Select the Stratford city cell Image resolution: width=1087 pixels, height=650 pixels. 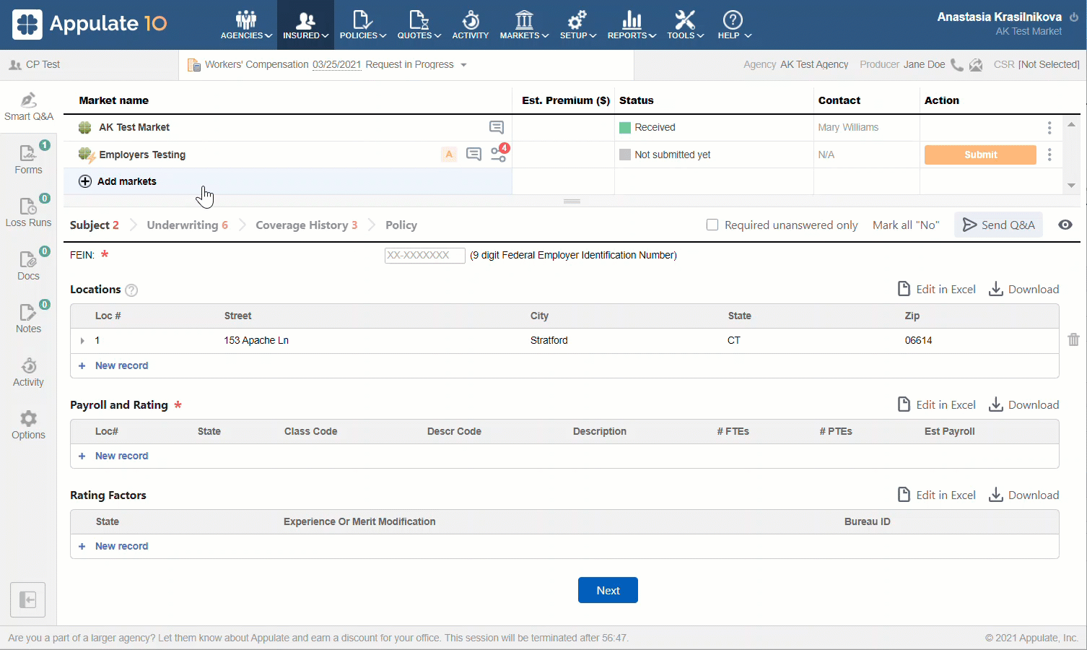coord(549,340)
